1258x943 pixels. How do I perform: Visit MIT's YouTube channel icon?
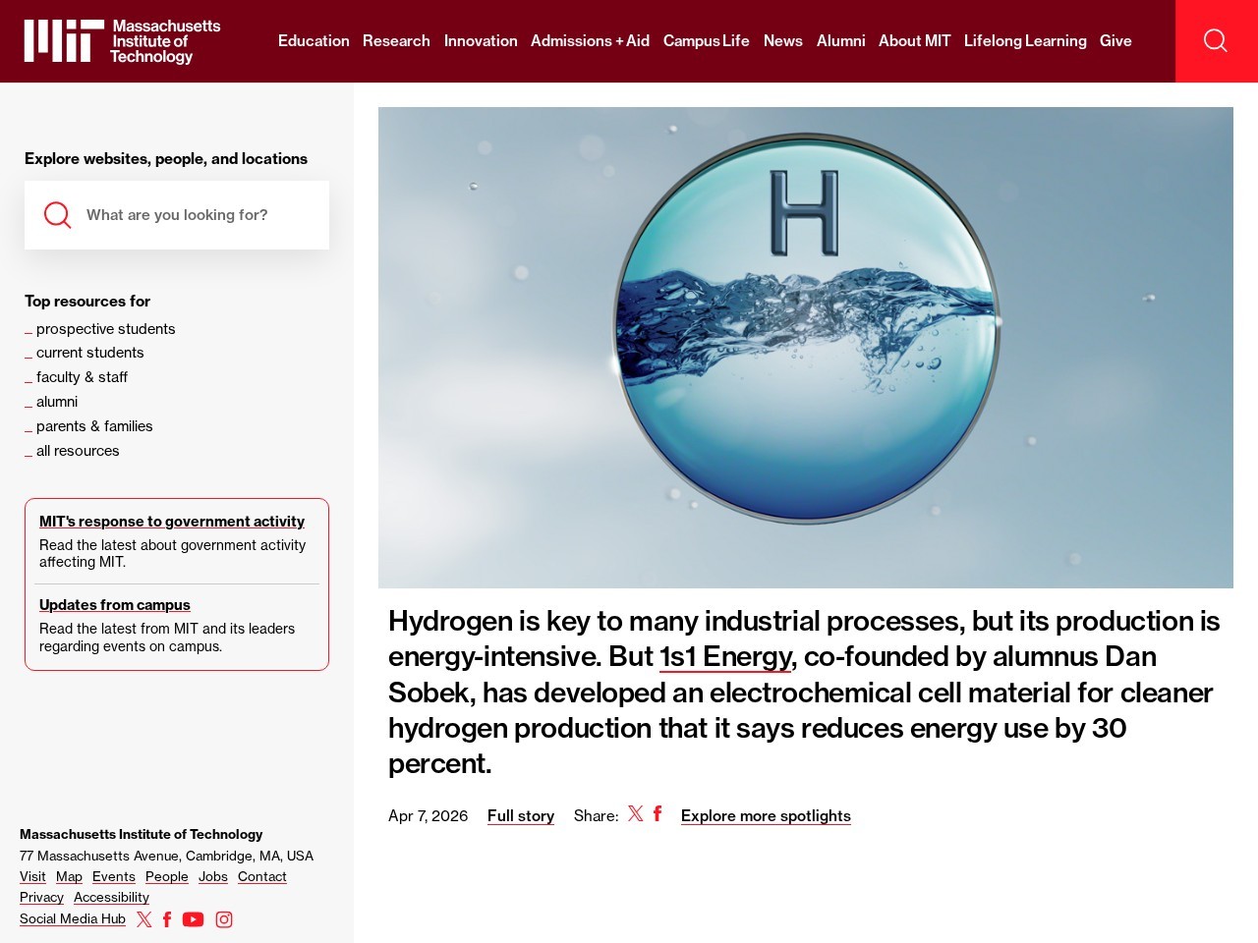pyautogui.click(x=194, y=919)
